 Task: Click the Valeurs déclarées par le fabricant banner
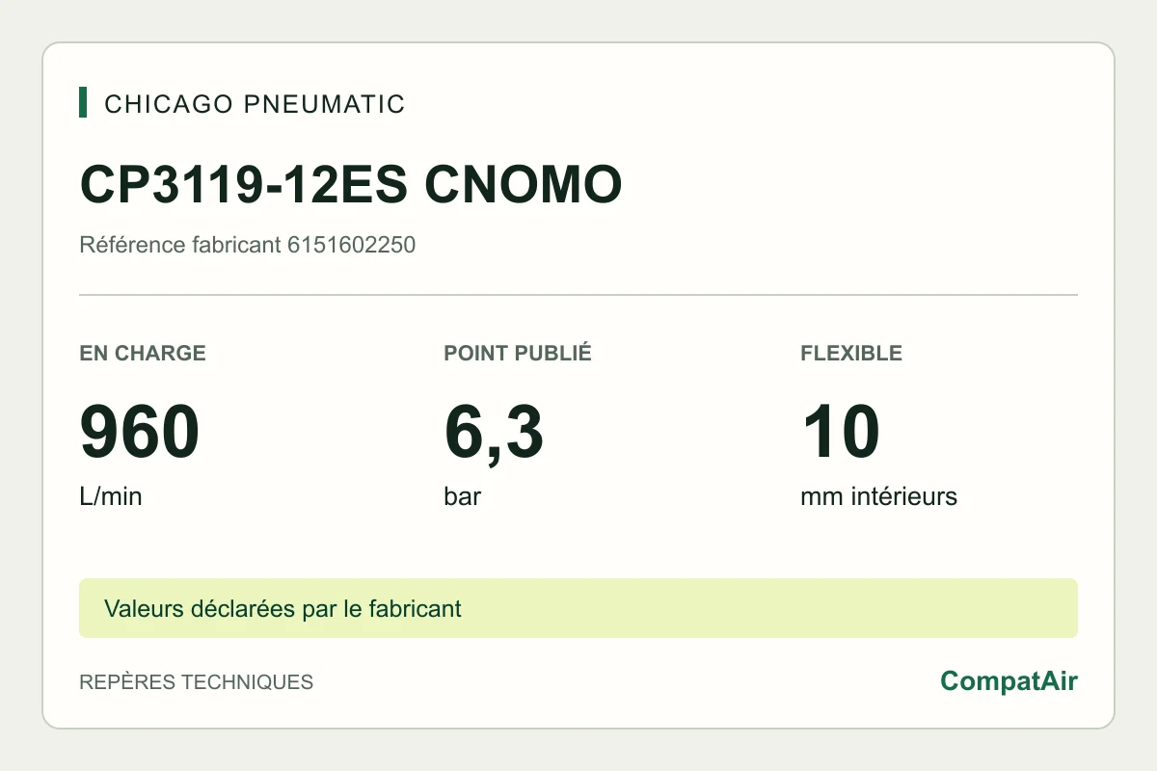(x=578, y=608)
